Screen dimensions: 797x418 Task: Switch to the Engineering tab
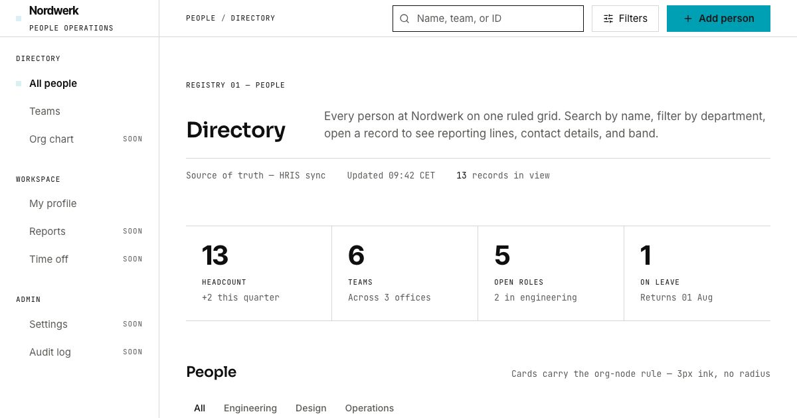[250, 408]
